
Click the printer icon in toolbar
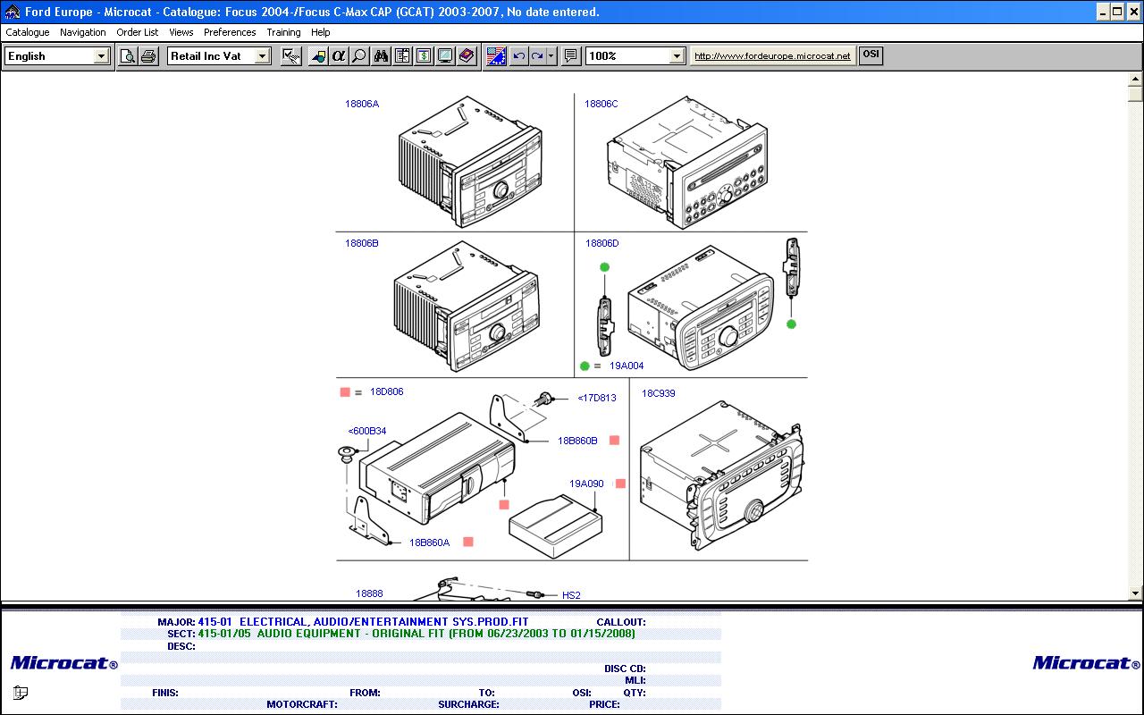[148, 56]
